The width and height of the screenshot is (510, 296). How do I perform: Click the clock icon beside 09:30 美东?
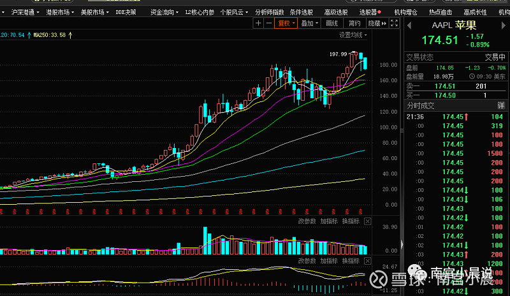coord(472,77)
